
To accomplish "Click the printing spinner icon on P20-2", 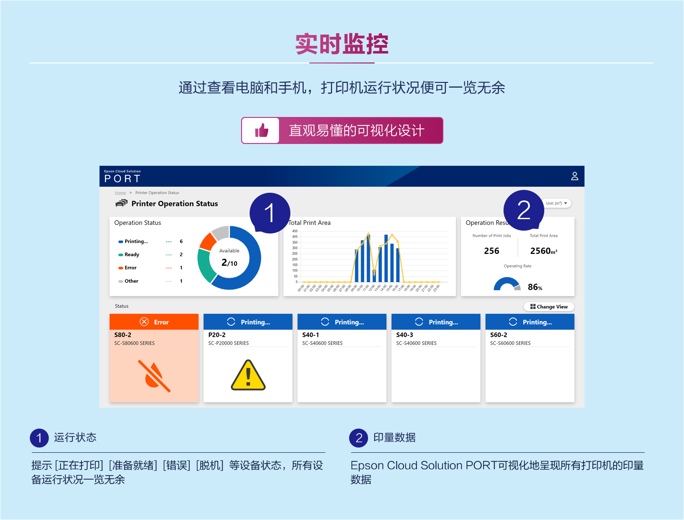I will pos(231,322).
